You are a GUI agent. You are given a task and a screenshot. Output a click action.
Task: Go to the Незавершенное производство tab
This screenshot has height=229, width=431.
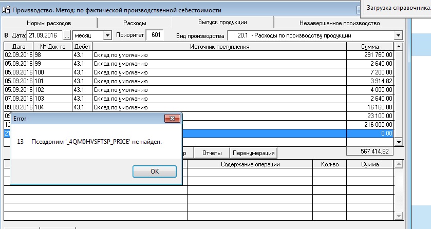(x=339, y=23)
